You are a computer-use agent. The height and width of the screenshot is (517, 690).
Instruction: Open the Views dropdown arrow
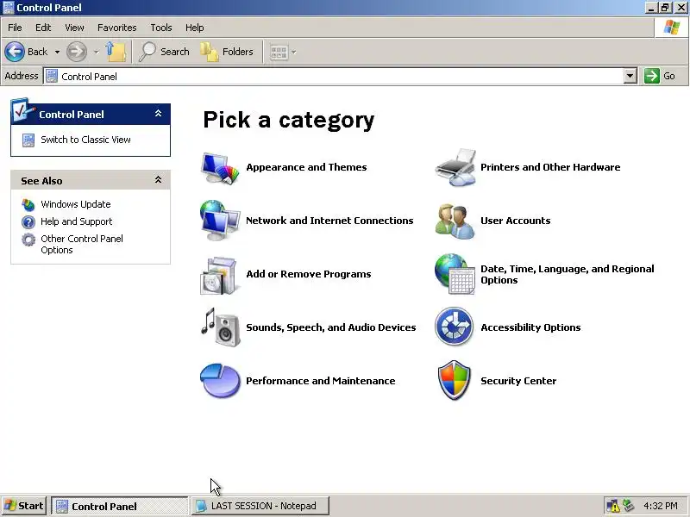293,53
